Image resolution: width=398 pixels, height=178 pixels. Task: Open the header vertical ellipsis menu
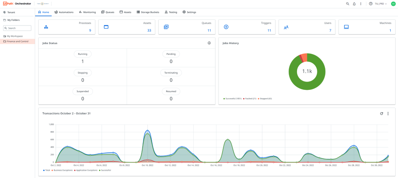361,4
